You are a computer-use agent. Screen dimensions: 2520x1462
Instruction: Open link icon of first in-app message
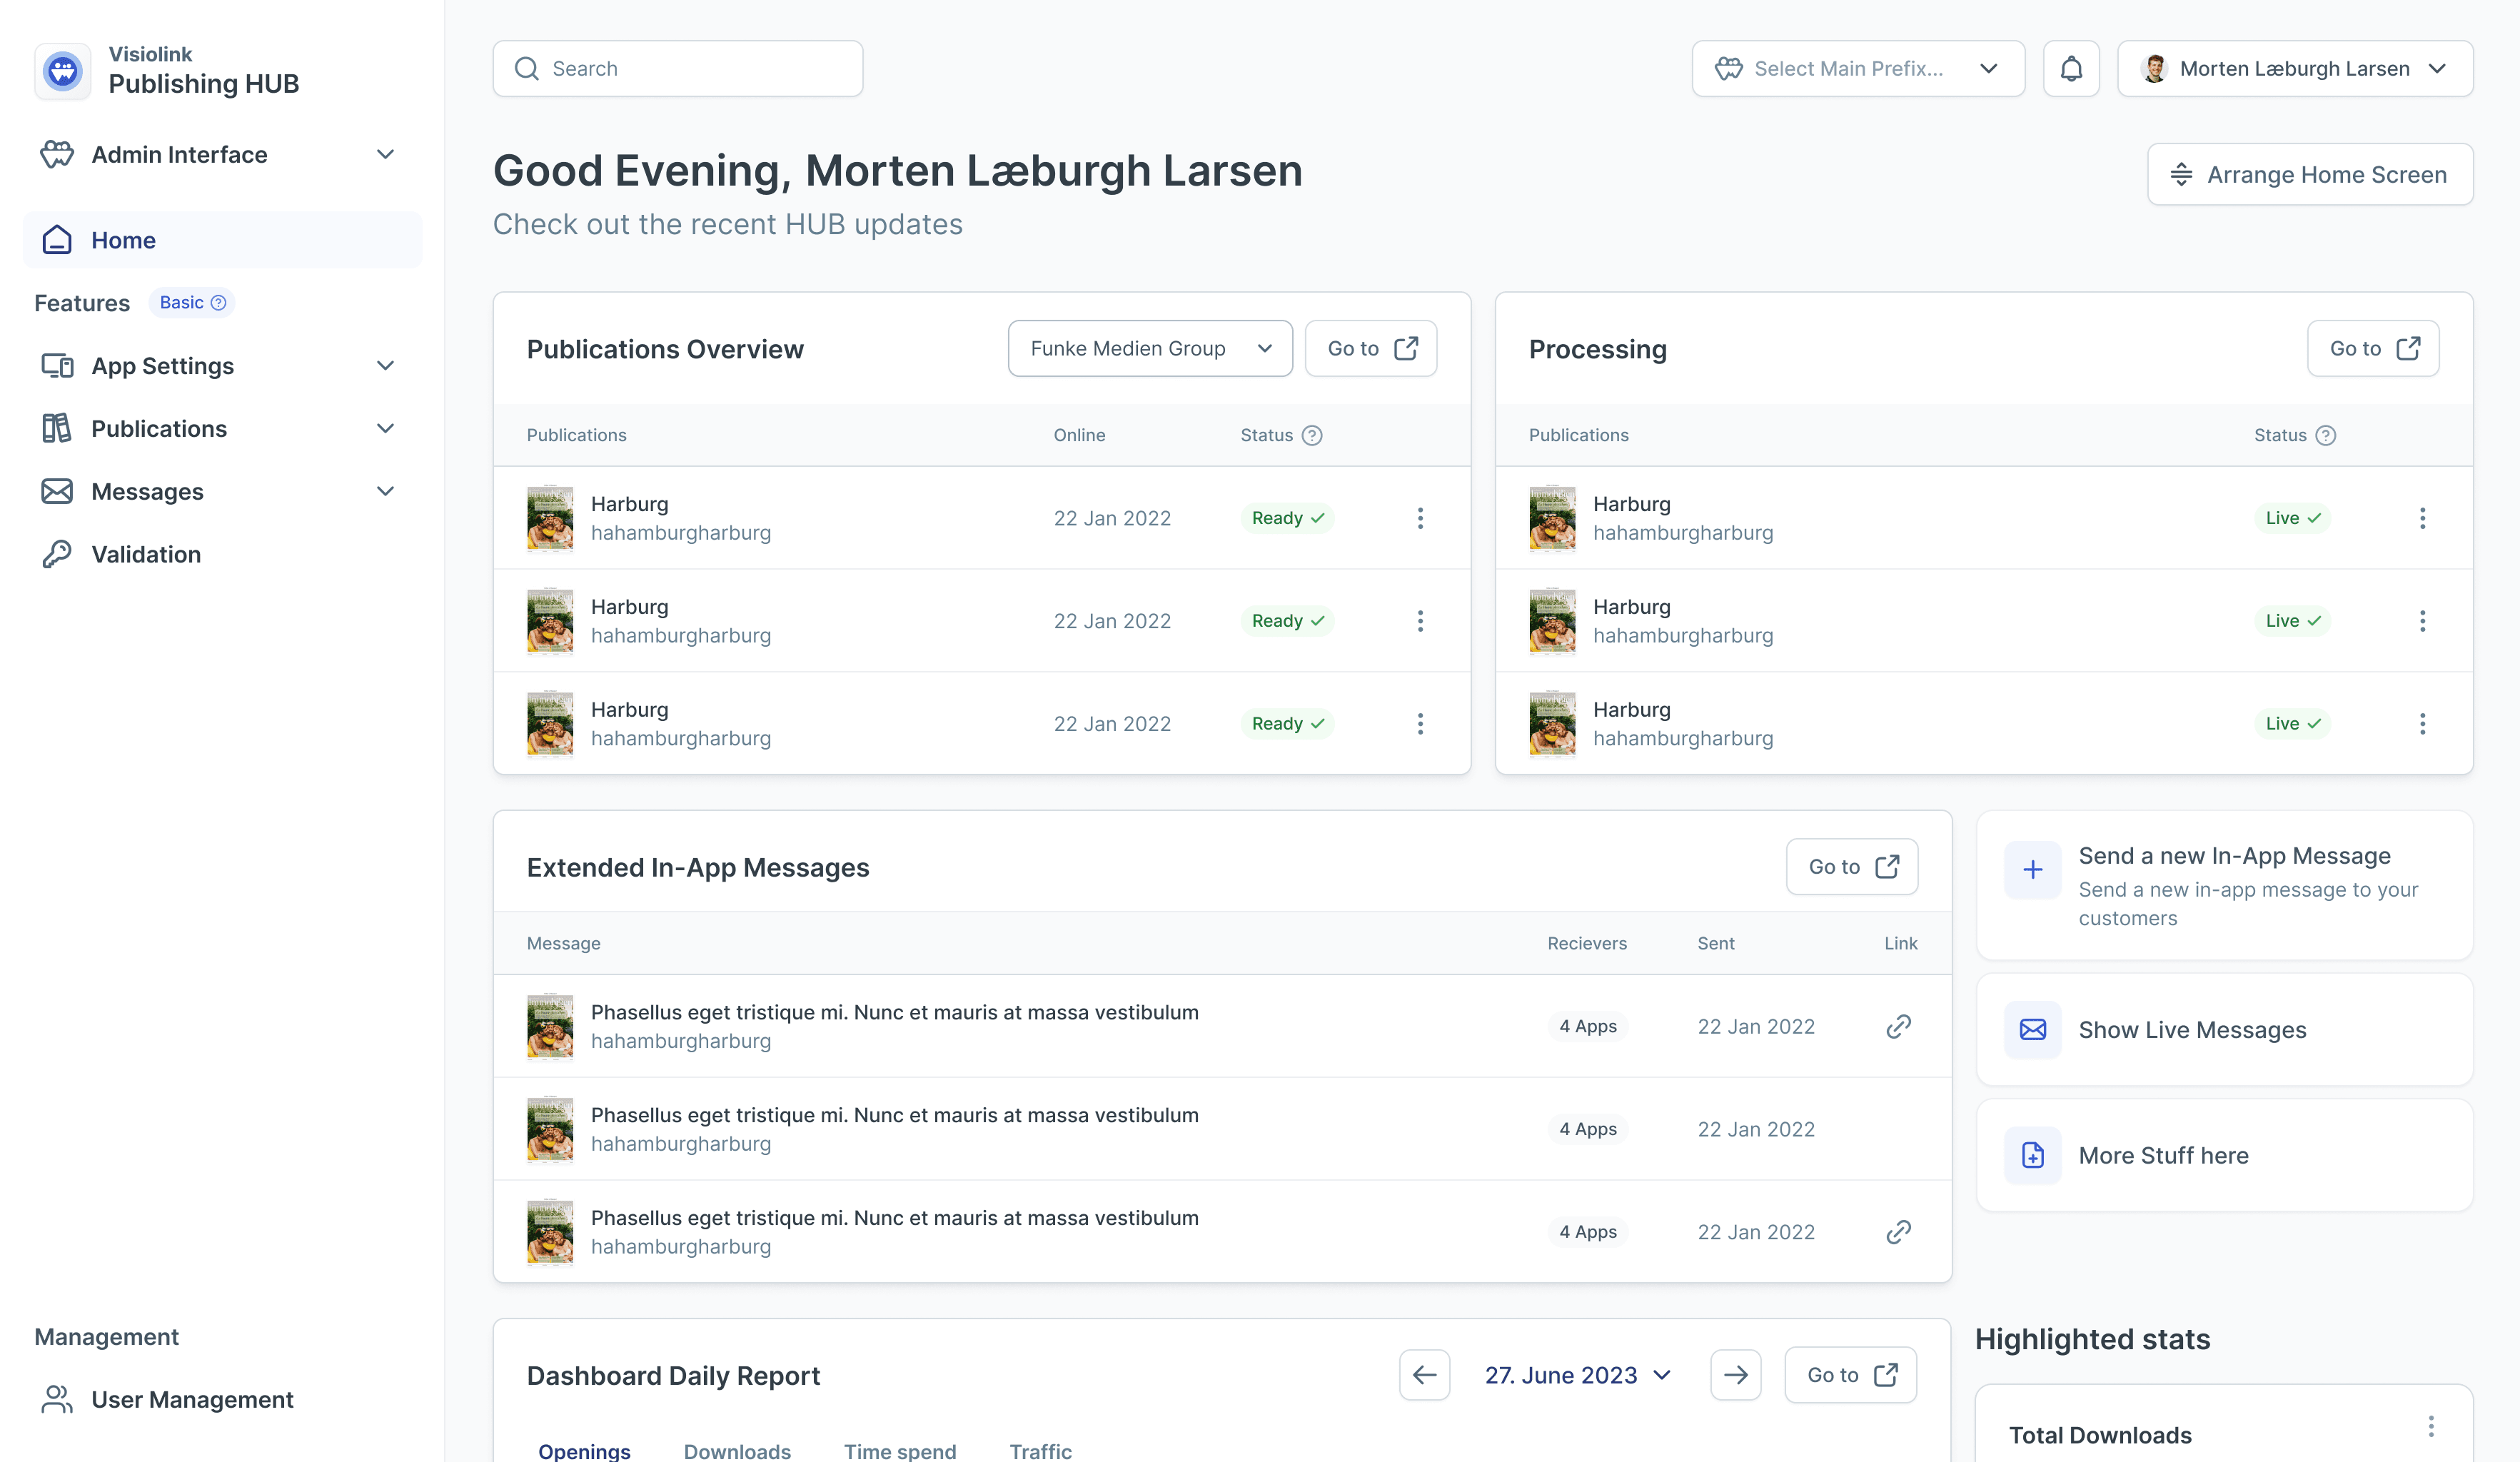tap(1898, 1026)
